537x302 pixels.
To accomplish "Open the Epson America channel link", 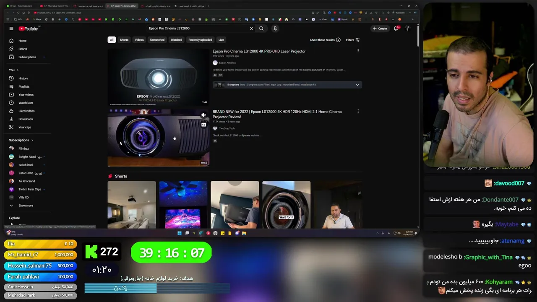I will tap(227, 63).
